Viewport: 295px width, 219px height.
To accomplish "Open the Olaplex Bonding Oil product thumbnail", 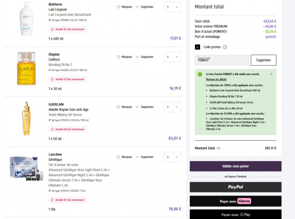I will (x=27, y=68).
